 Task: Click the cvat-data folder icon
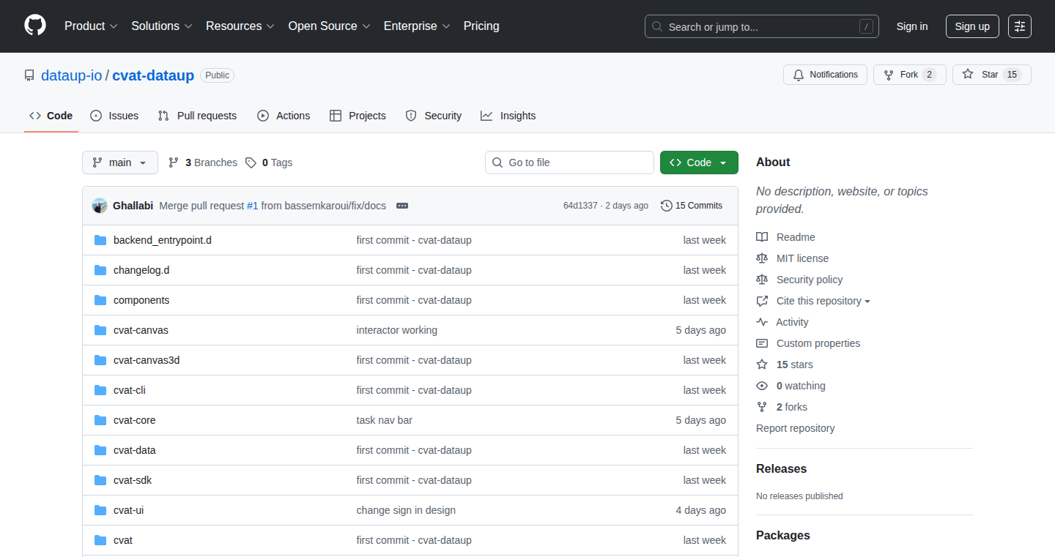pyautogui.click(x=100, y=450)
